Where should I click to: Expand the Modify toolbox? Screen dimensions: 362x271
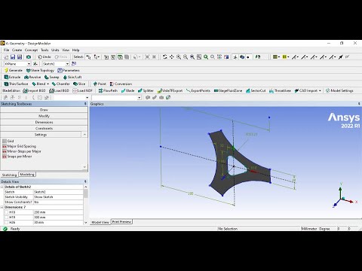pos(44,116)
